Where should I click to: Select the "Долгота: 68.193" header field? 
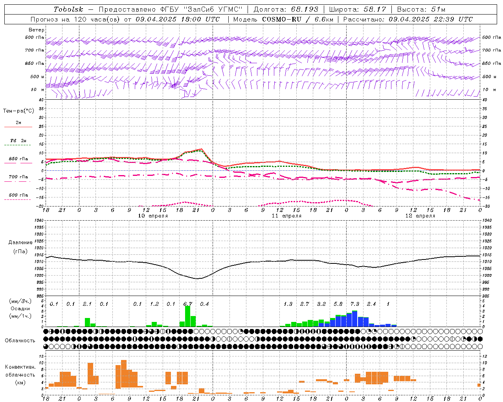coord(286,9)
